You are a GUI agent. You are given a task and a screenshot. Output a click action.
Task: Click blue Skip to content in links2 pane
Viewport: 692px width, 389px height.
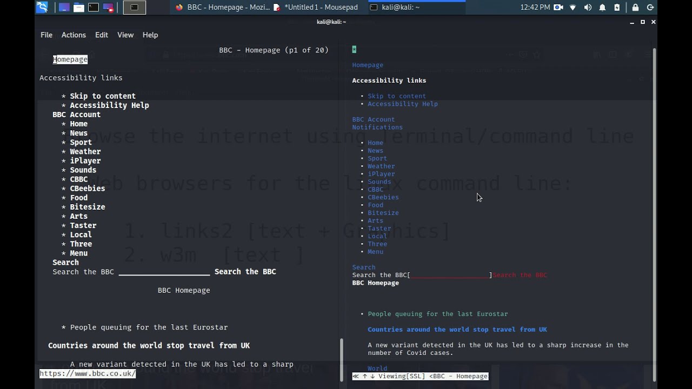tap(397, 96)
